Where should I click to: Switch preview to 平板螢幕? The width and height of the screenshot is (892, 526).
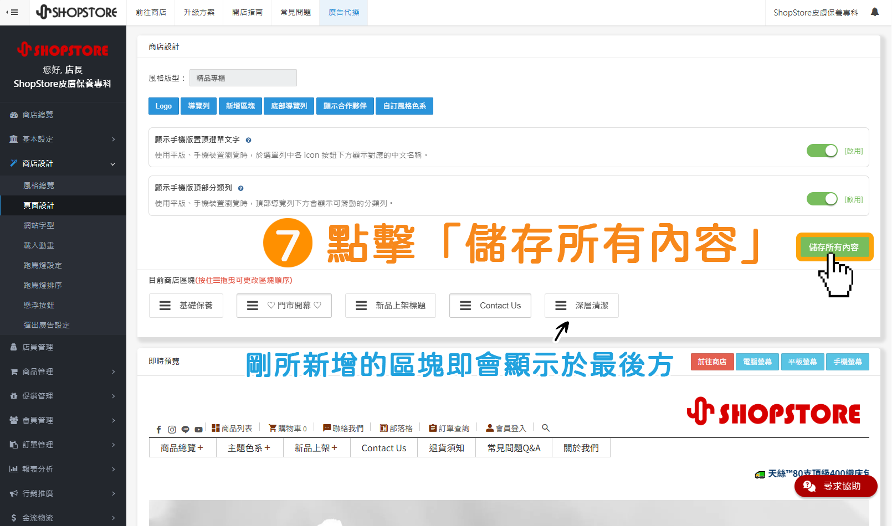pos(802,362)
